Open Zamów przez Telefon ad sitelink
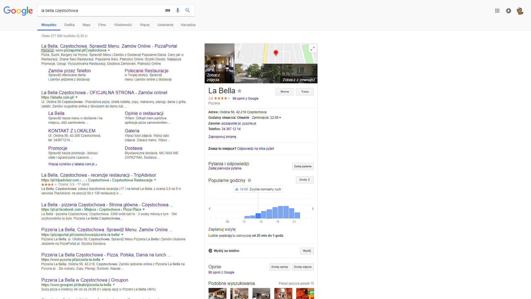 (x=69, y=71)
